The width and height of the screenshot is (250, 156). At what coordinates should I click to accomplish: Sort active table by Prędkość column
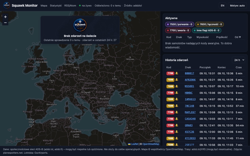pyautogui.click(x=222, y=37)
